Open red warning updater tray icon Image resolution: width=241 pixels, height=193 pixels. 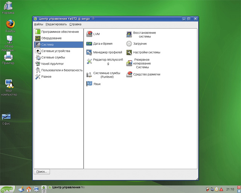(221, 189)
